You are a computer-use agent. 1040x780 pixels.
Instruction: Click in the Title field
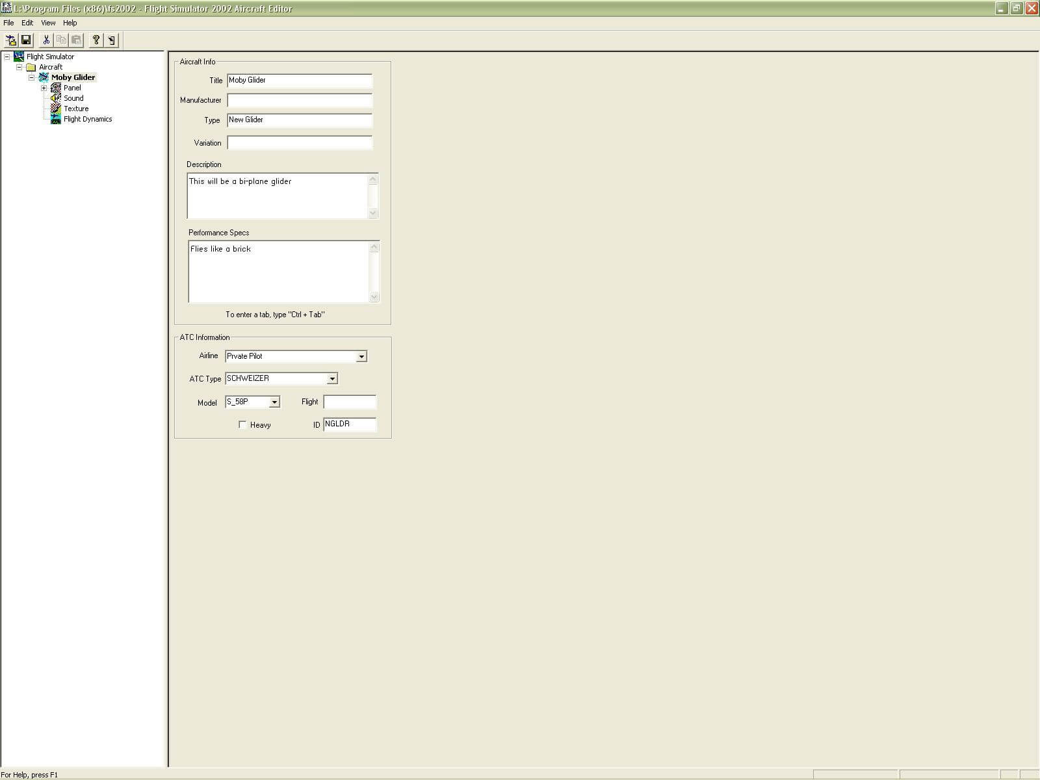pyautogui.click(x=300, y=81)
